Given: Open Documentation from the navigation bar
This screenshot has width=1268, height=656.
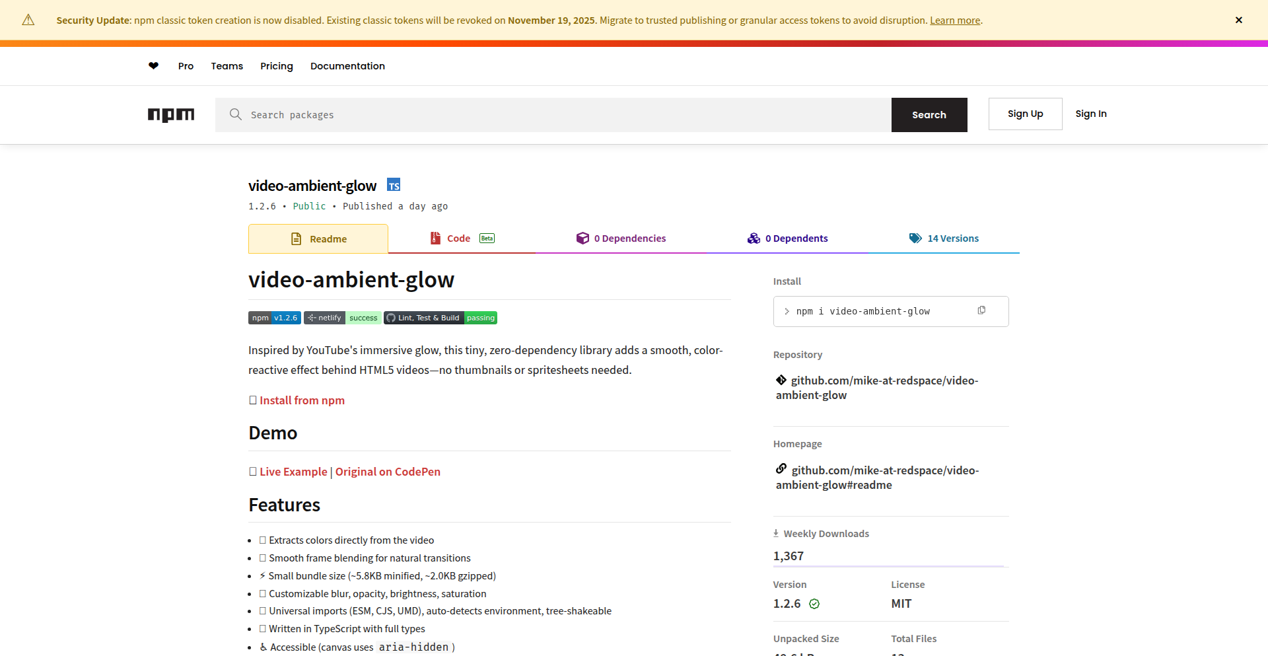Looking at the screenshot, I should (x=347, y=65).
